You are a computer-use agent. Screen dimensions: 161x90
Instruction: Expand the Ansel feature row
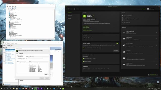156,58
